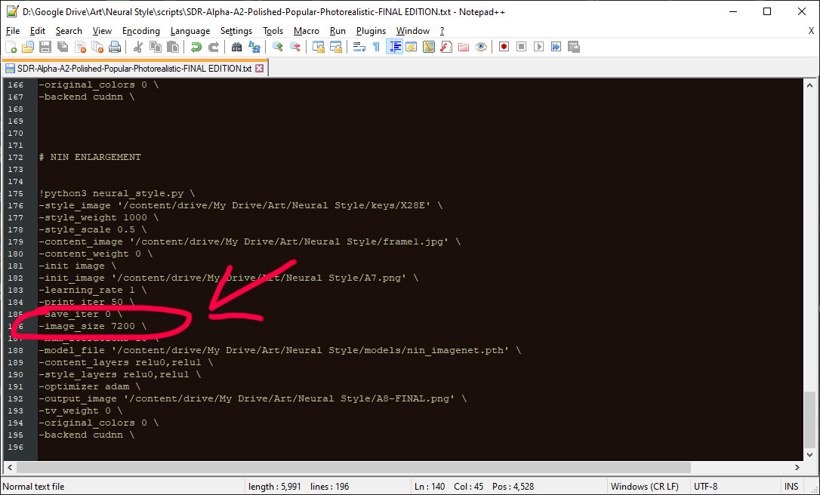
Task: Click the horizontal scrollbar left arrow
Action: point(11,467)
